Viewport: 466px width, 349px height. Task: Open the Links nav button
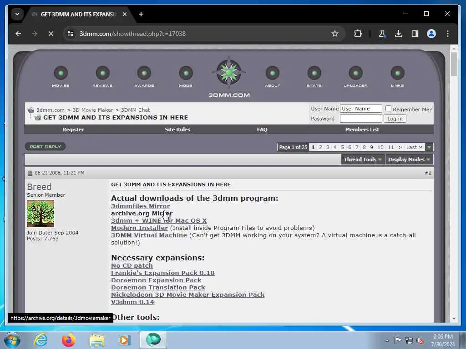(x=397, y=76)
